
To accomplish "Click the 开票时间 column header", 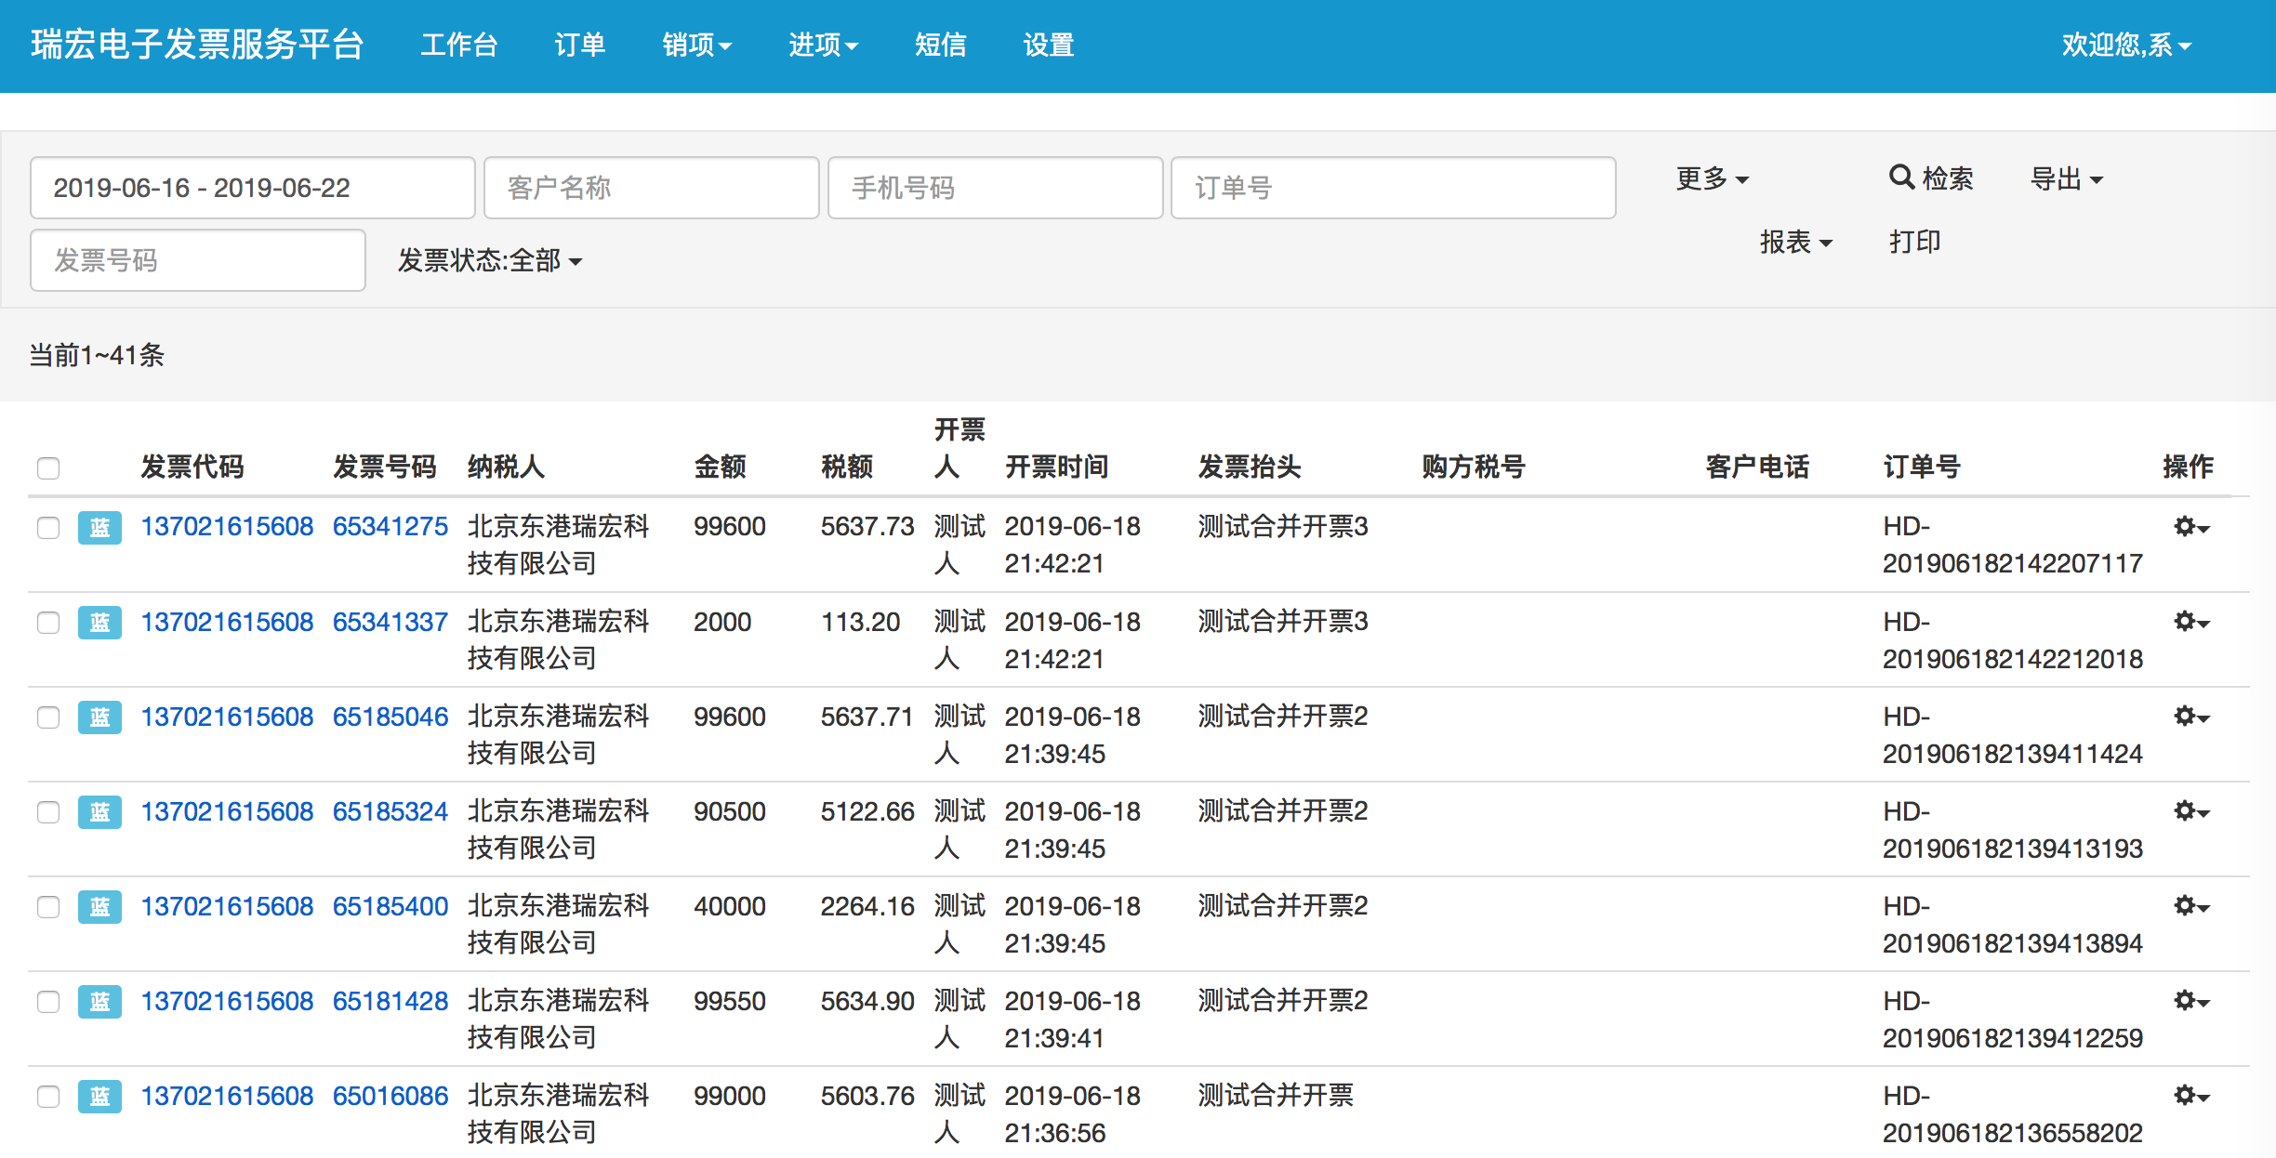I will click(x=1057, y=467).
